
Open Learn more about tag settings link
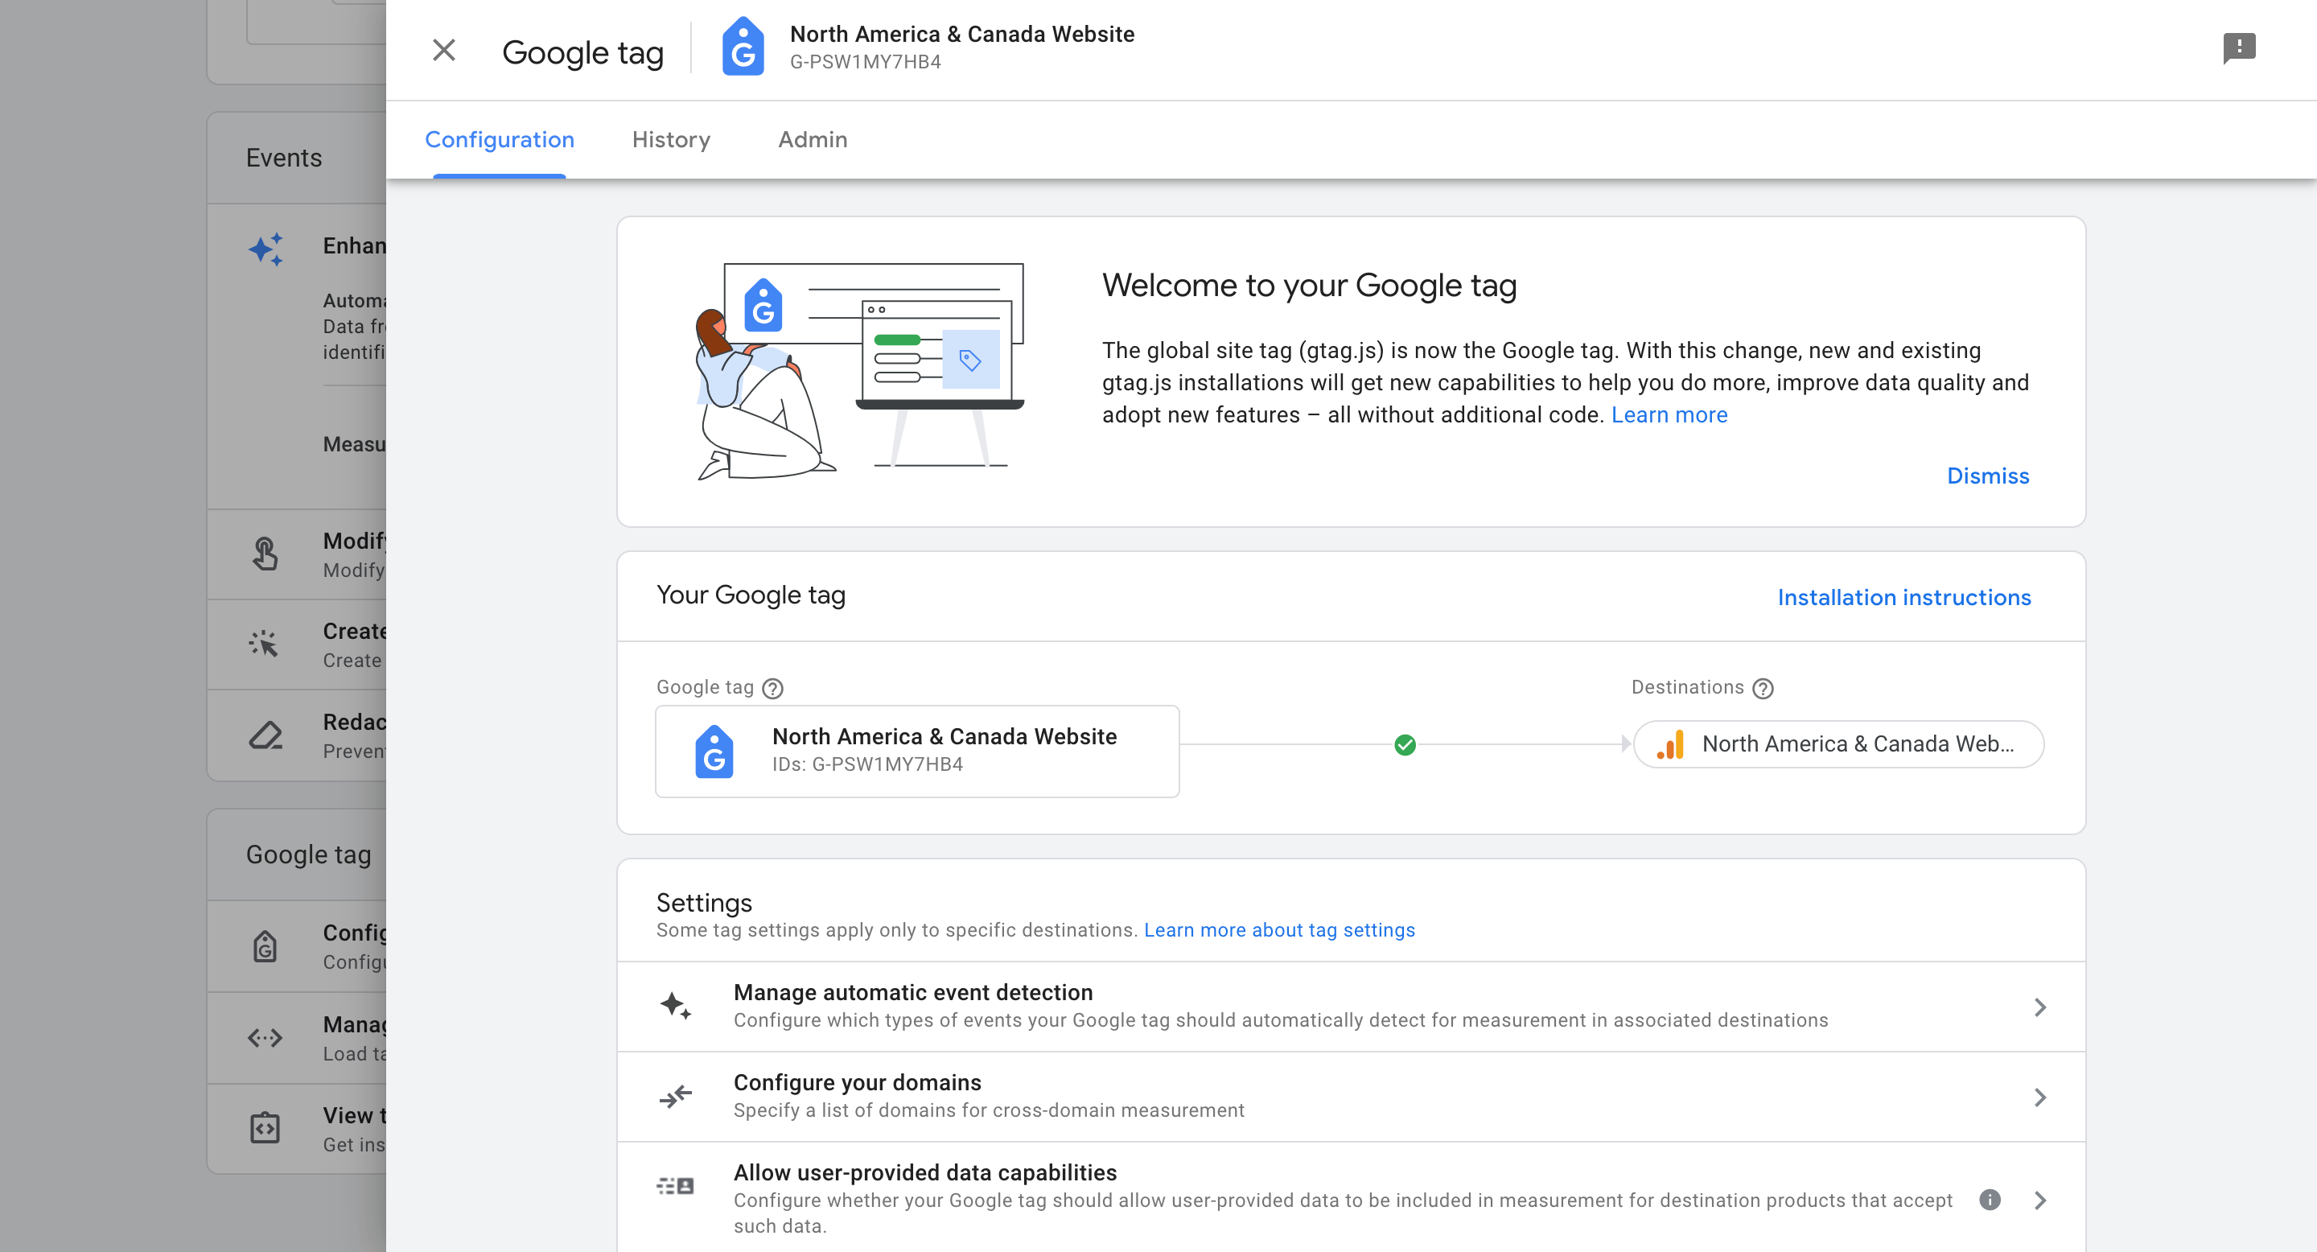[x=1279, y=930]
